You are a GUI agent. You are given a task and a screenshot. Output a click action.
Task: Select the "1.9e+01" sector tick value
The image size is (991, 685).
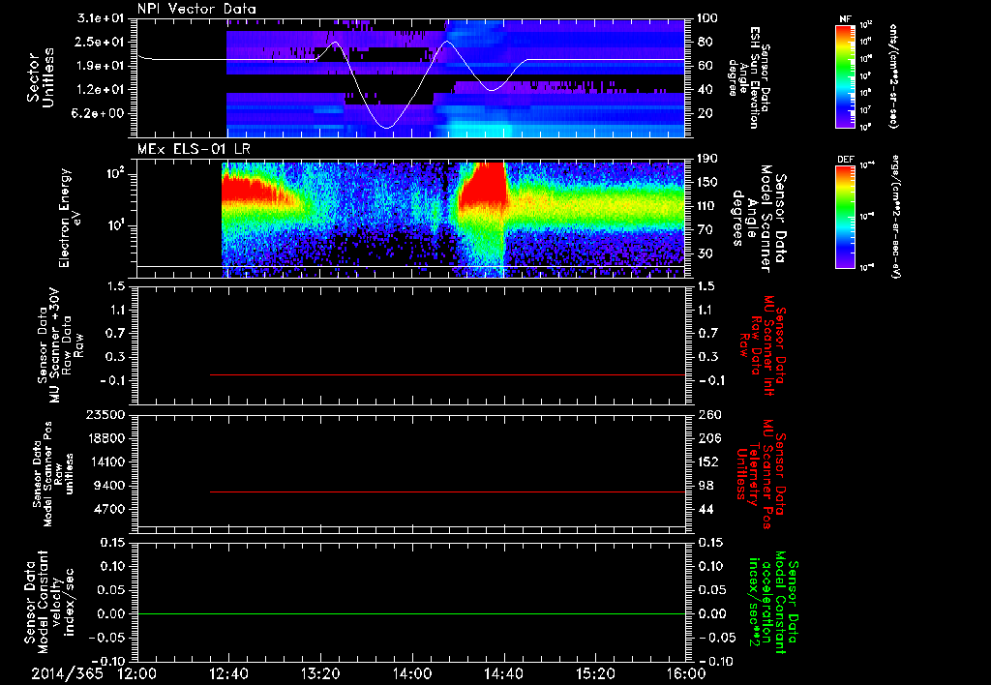tap(101, 66)
